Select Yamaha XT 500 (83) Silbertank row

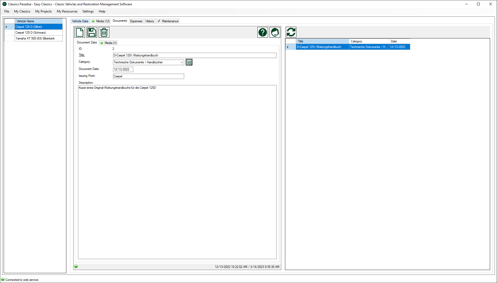pyautogui.click(x=35, y=38)
